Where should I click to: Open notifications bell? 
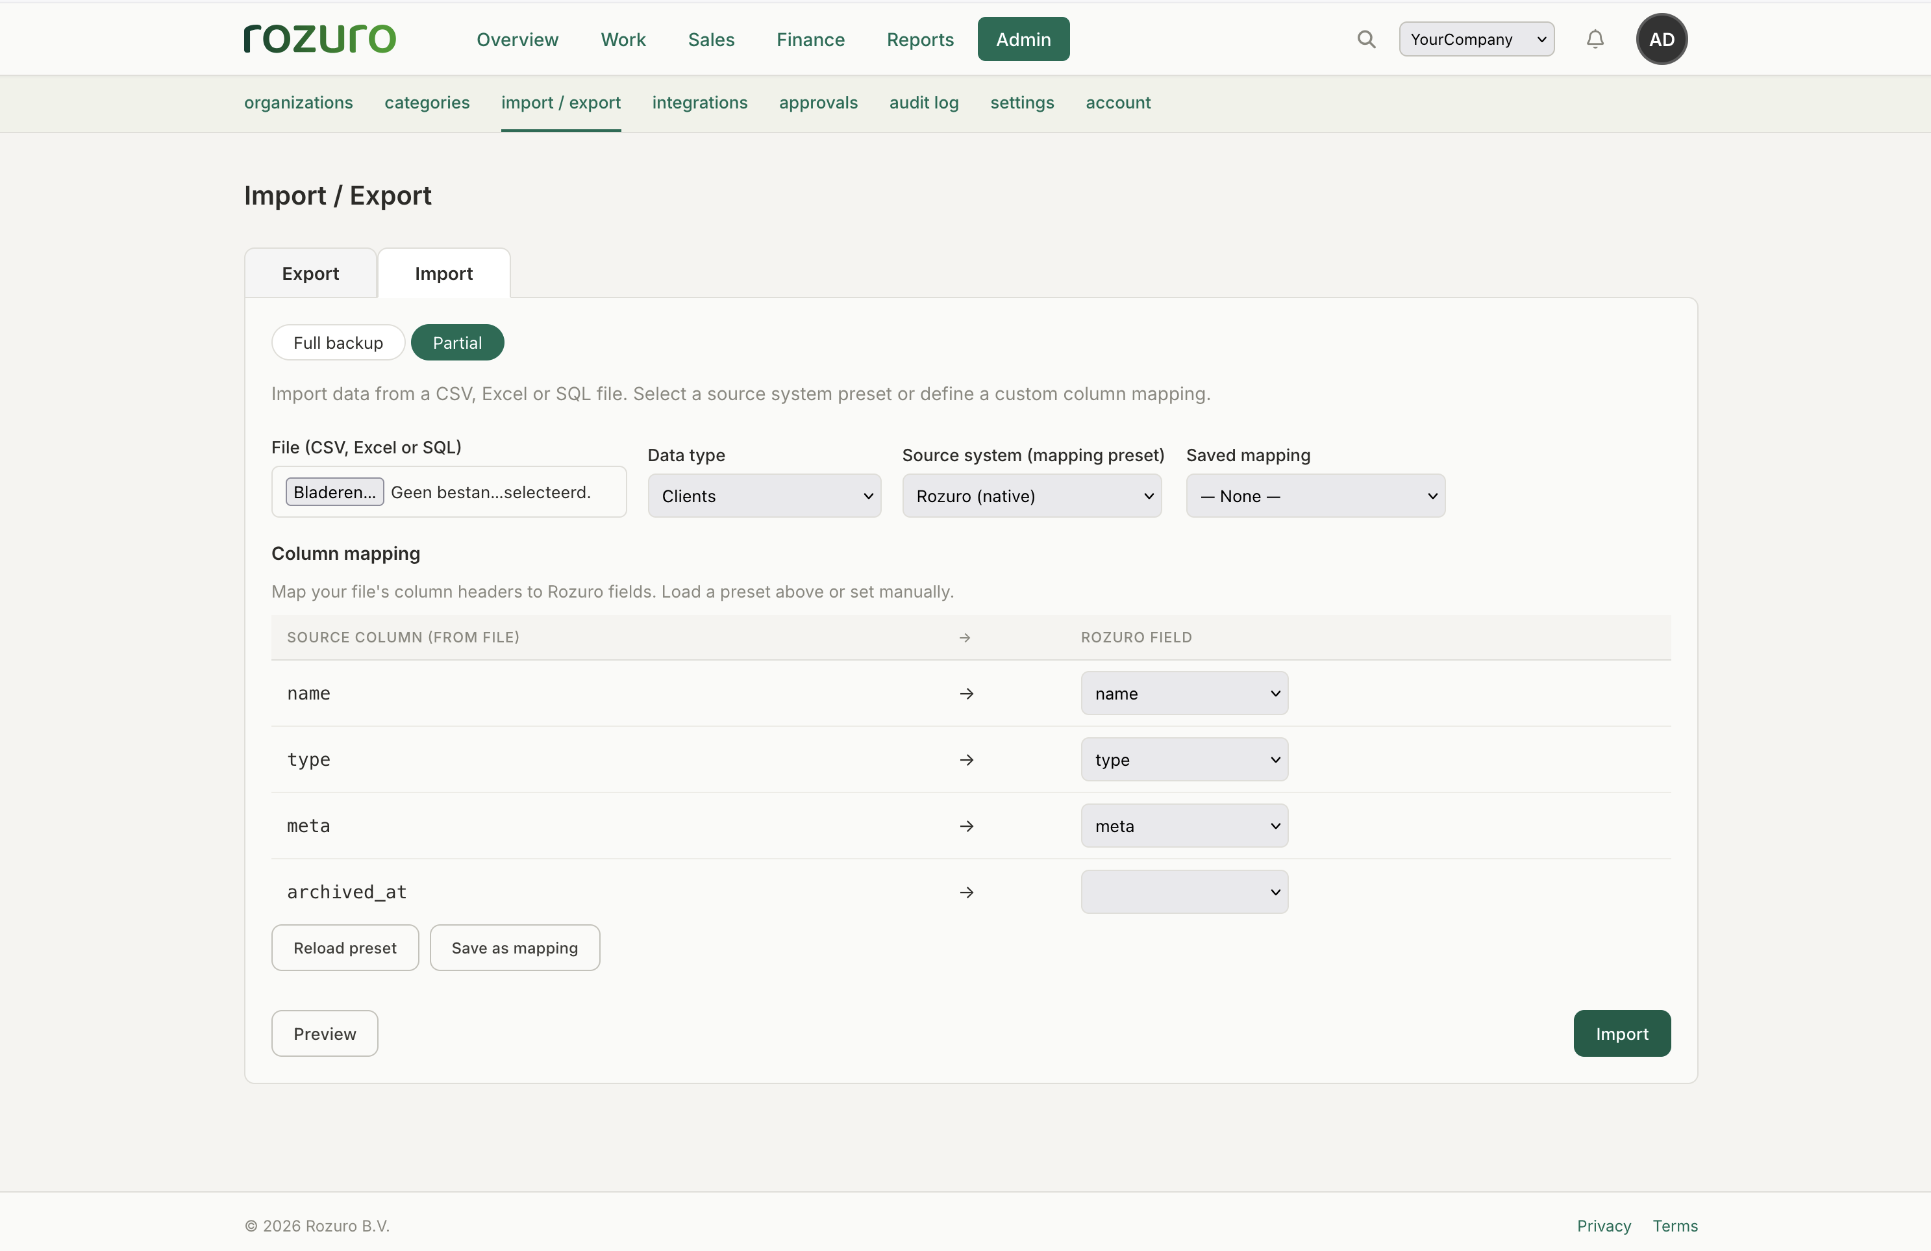pos(1595,39)
